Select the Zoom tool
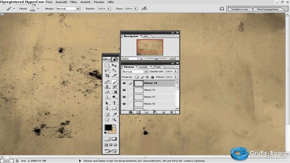 (x=114, y=120)
